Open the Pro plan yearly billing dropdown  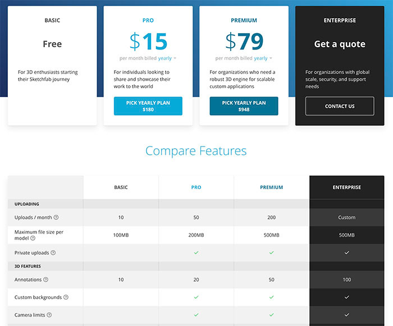(167, 58)
